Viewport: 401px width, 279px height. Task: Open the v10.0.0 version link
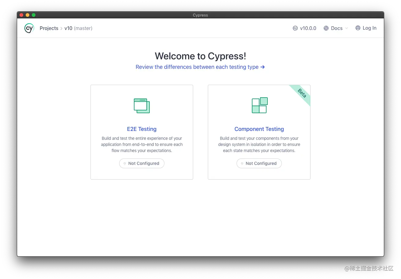click(x=308, y=28)
